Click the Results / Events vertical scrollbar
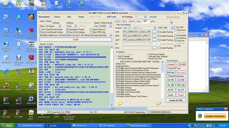Screen dimensions: 229x128 (x=111, y=76)
